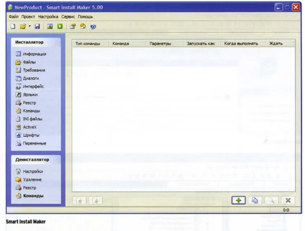Select the Удаление item
The height and width of the screenshot is (231, 305).
click(32, 179)
